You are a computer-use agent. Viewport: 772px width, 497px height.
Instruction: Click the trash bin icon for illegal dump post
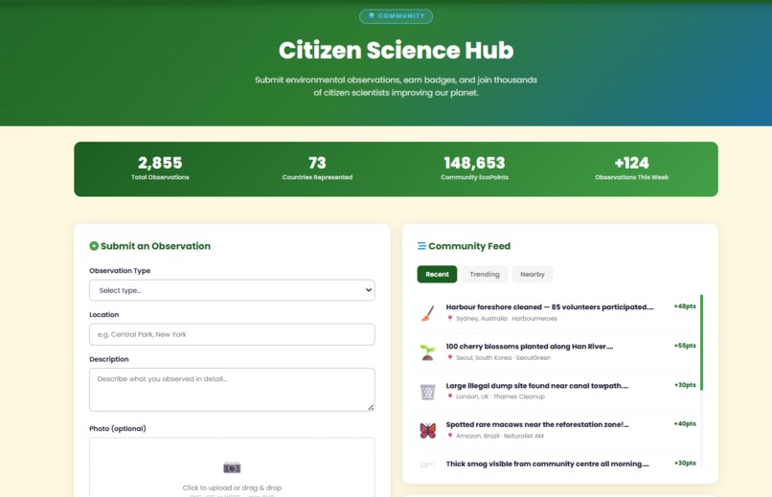(x=428, y=392)
